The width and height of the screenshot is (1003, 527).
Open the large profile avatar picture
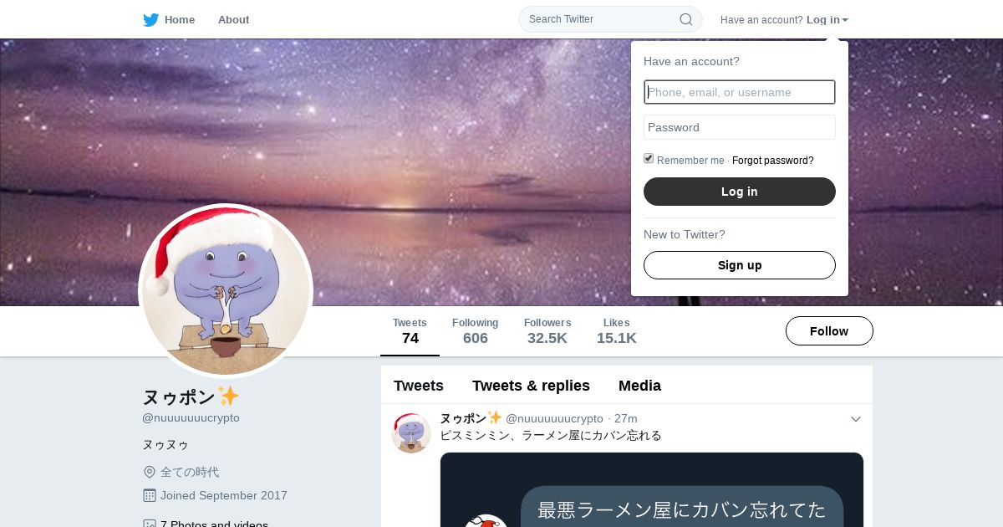tap(226, 291)
